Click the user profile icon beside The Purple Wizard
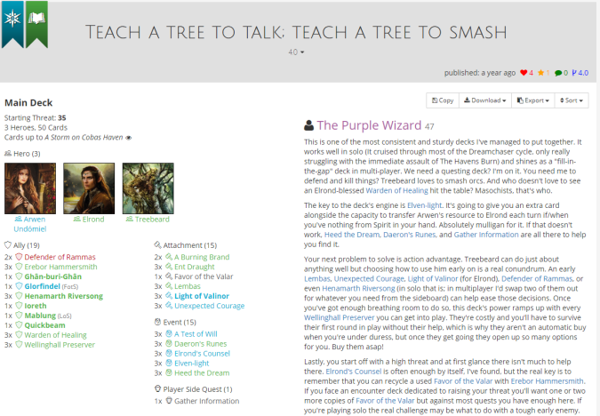The width and height of the screenshot is (600, 416). click(x=308, y=125)
